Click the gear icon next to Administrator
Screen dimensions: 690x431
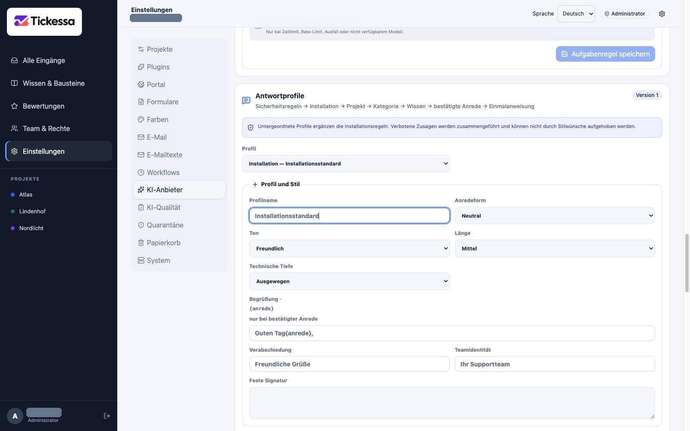click(662, 14)
